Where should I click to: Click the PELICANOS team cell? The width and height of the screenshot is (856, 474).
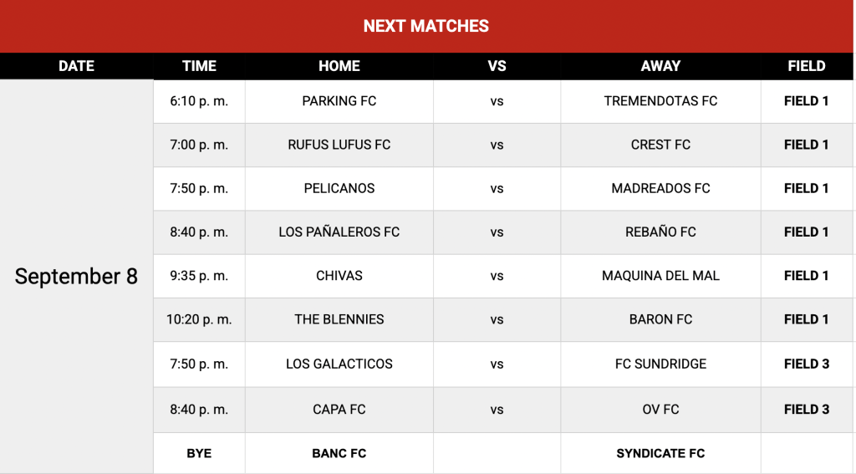[x=339, y=188]
